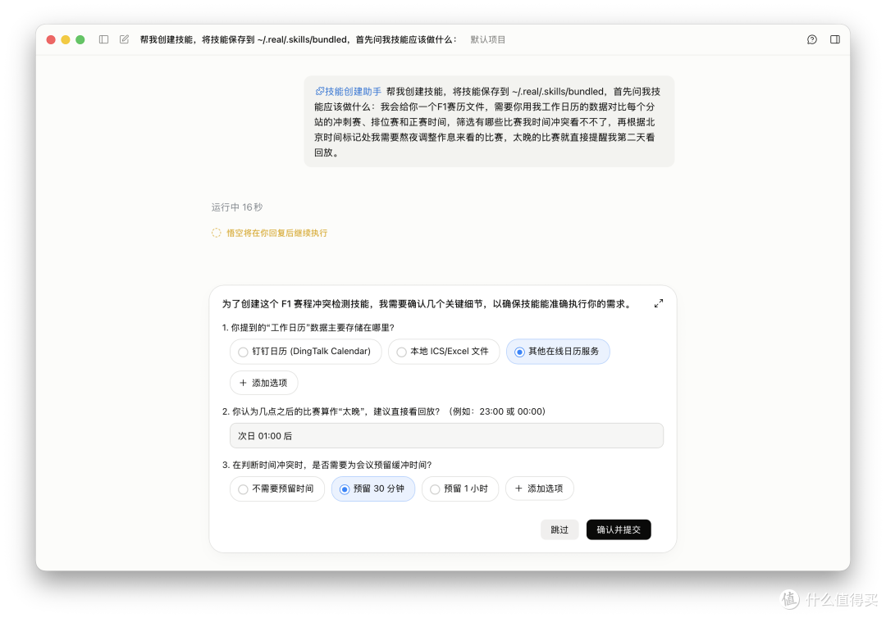Open the help question-mark icon
The image size is (886, 618).
[x=812, y=39]
